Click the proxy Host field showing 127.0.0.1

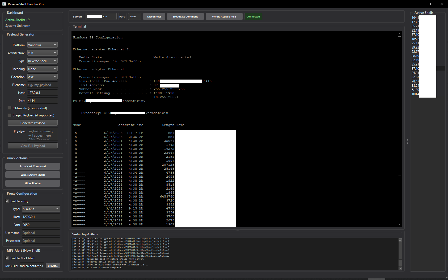pyautogui.click(x=41, y=217)
